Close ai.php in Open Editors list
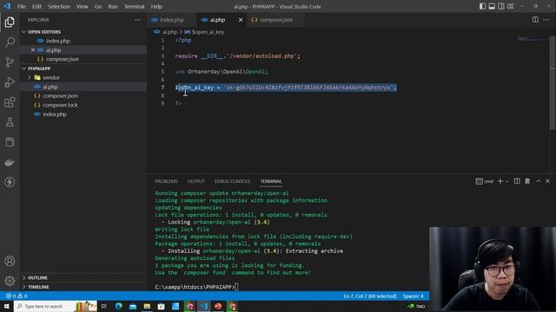Screen dimensions: 556x312 coord(33,50)
